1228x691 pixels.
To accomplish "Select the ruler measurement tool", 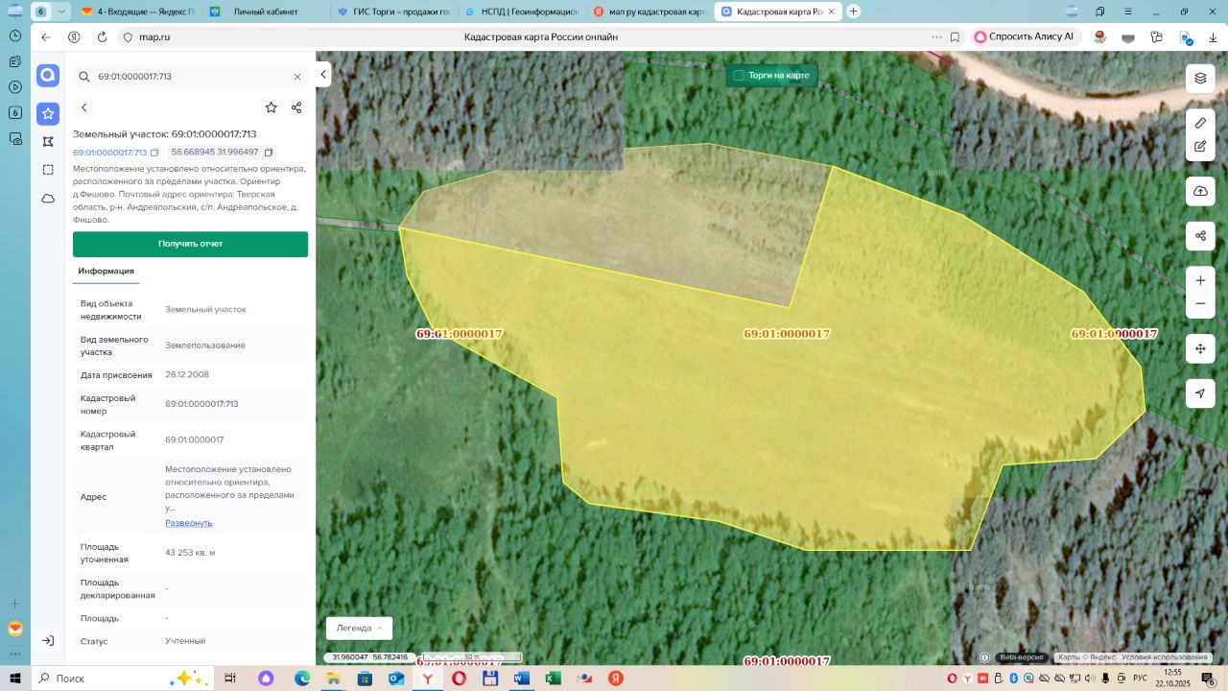I will pos(1200,123).
